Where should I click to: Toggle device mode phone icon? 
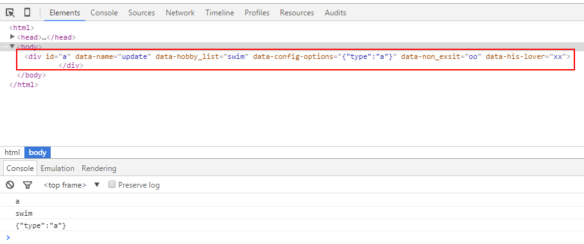pyautogui.click(x=27, y=13)
